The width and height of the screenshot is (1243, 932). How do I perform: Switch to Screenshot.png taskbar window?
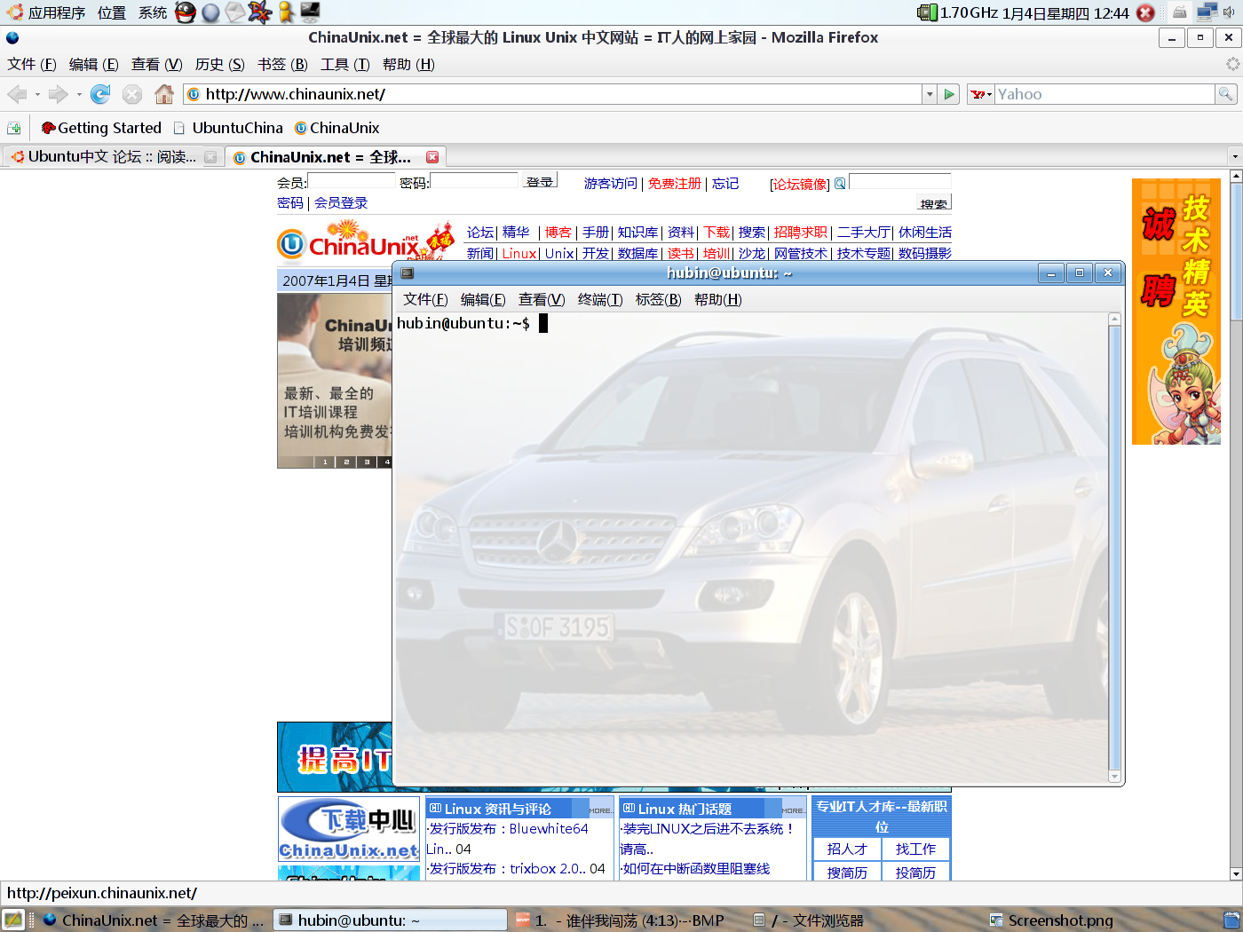1051,920
